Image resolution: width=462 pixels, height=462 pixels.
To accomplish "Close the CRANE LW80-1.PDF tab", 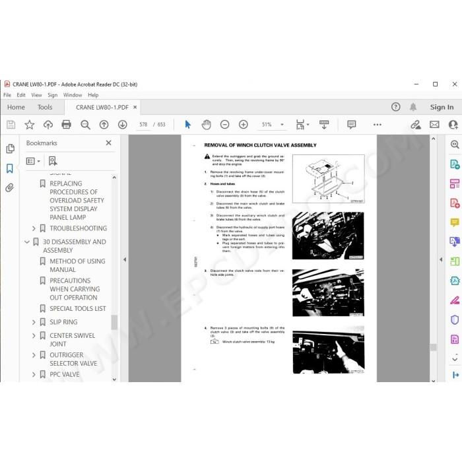I will tap(135, 107).
